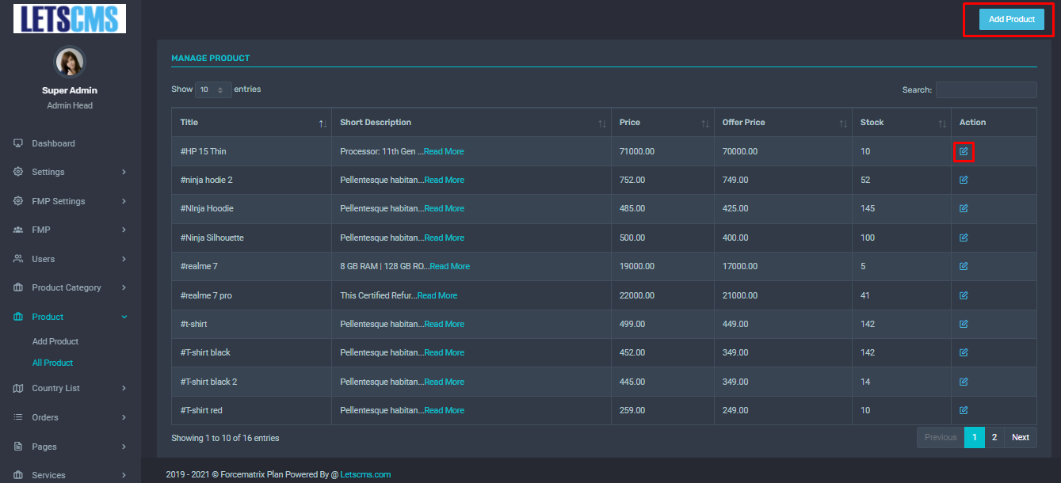Screen dimensions: 1061x483
Task: Collapse the Product sidebar menu
Action: coord(70,317)
